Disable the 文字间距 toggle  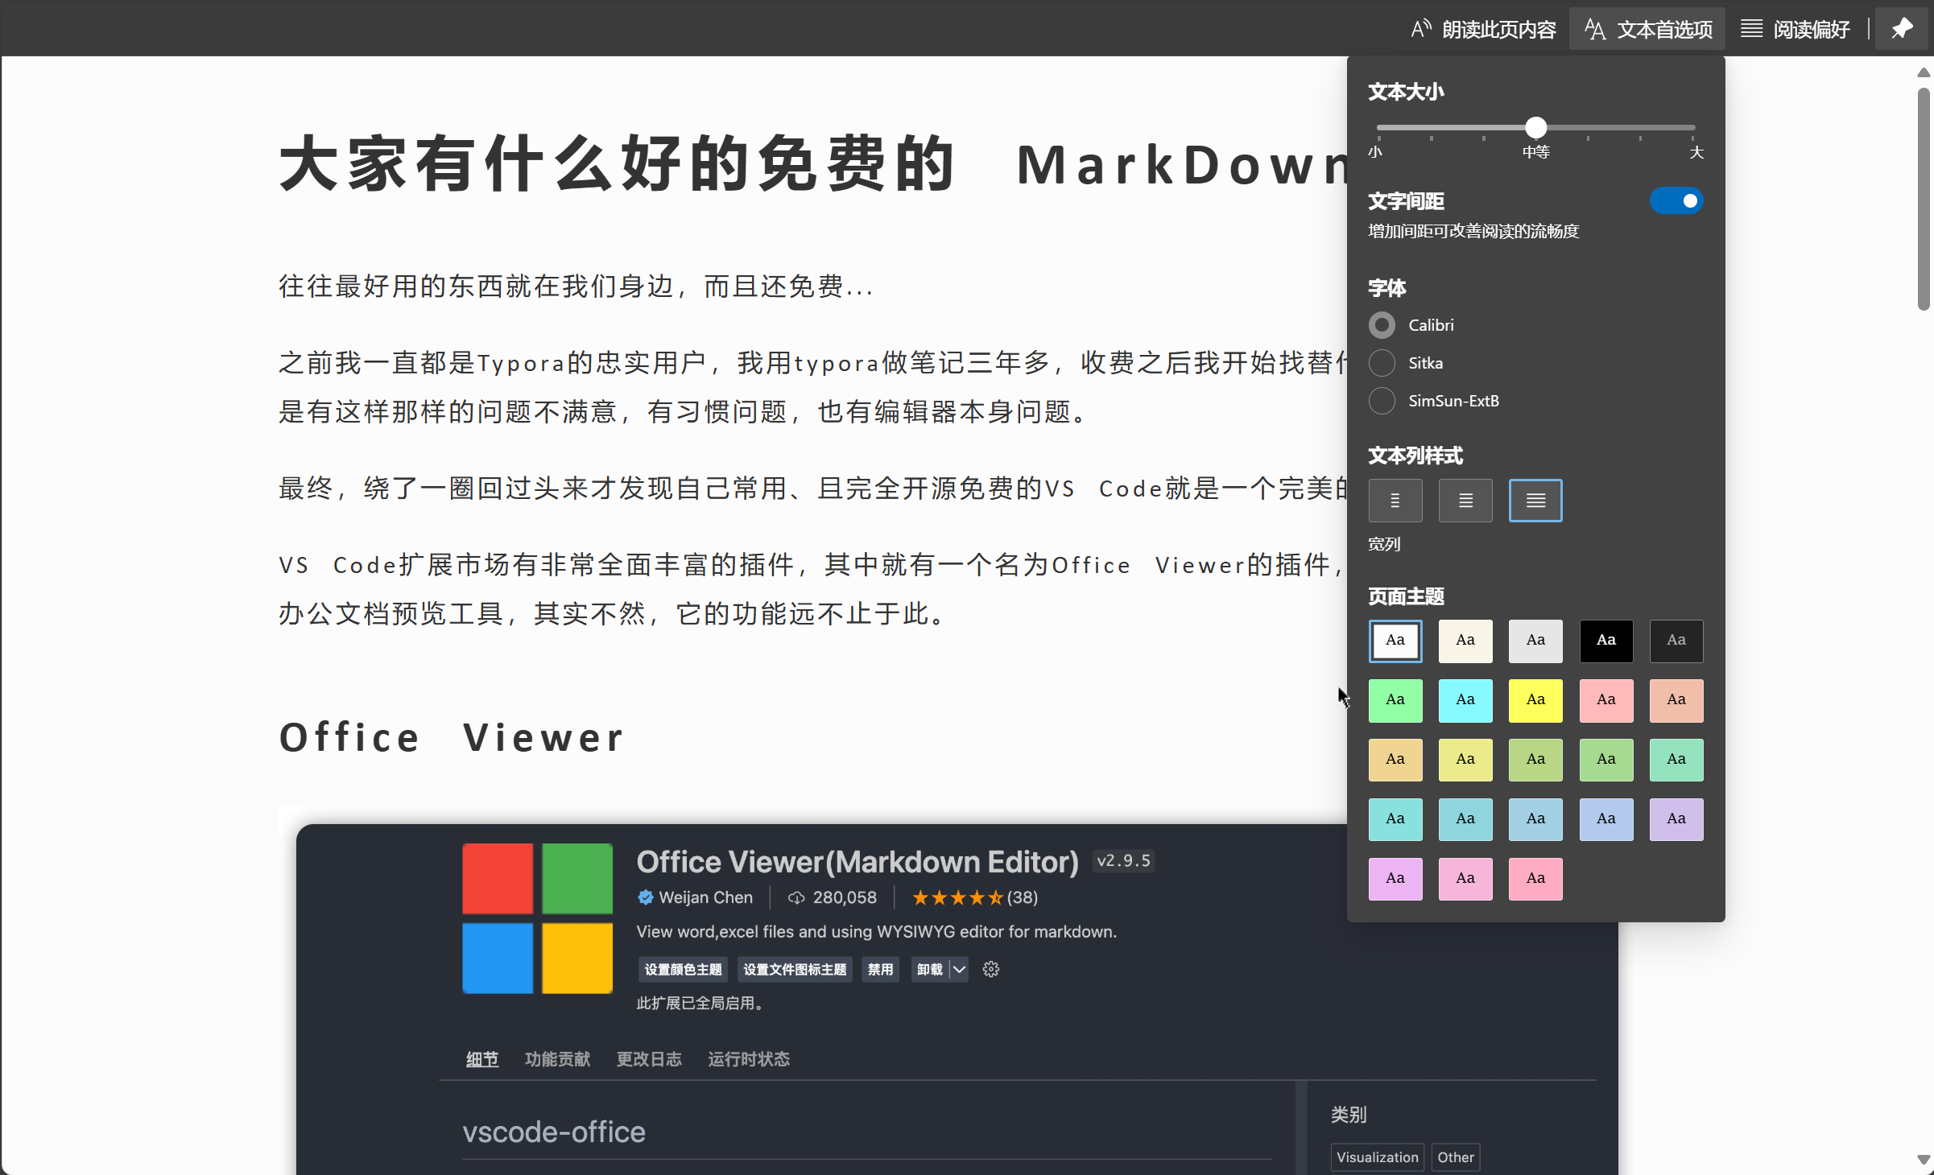1676,200
